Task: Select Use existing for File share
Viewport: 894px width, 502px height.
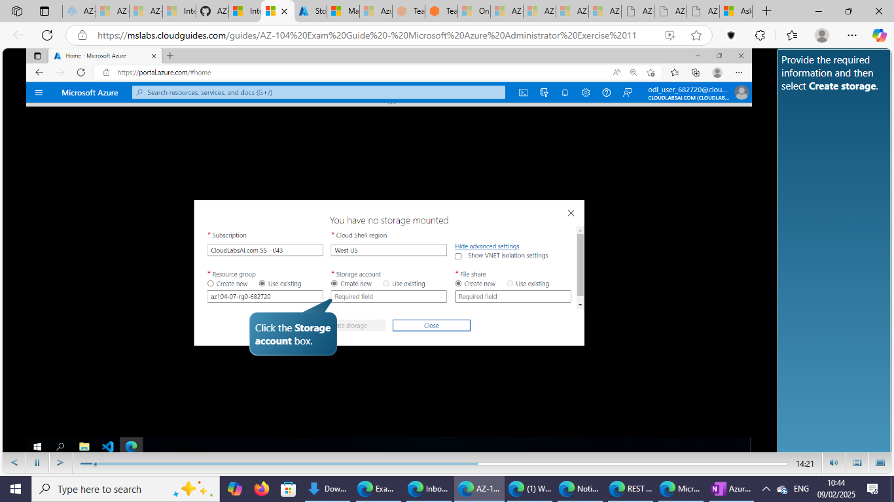Action: 510,283
